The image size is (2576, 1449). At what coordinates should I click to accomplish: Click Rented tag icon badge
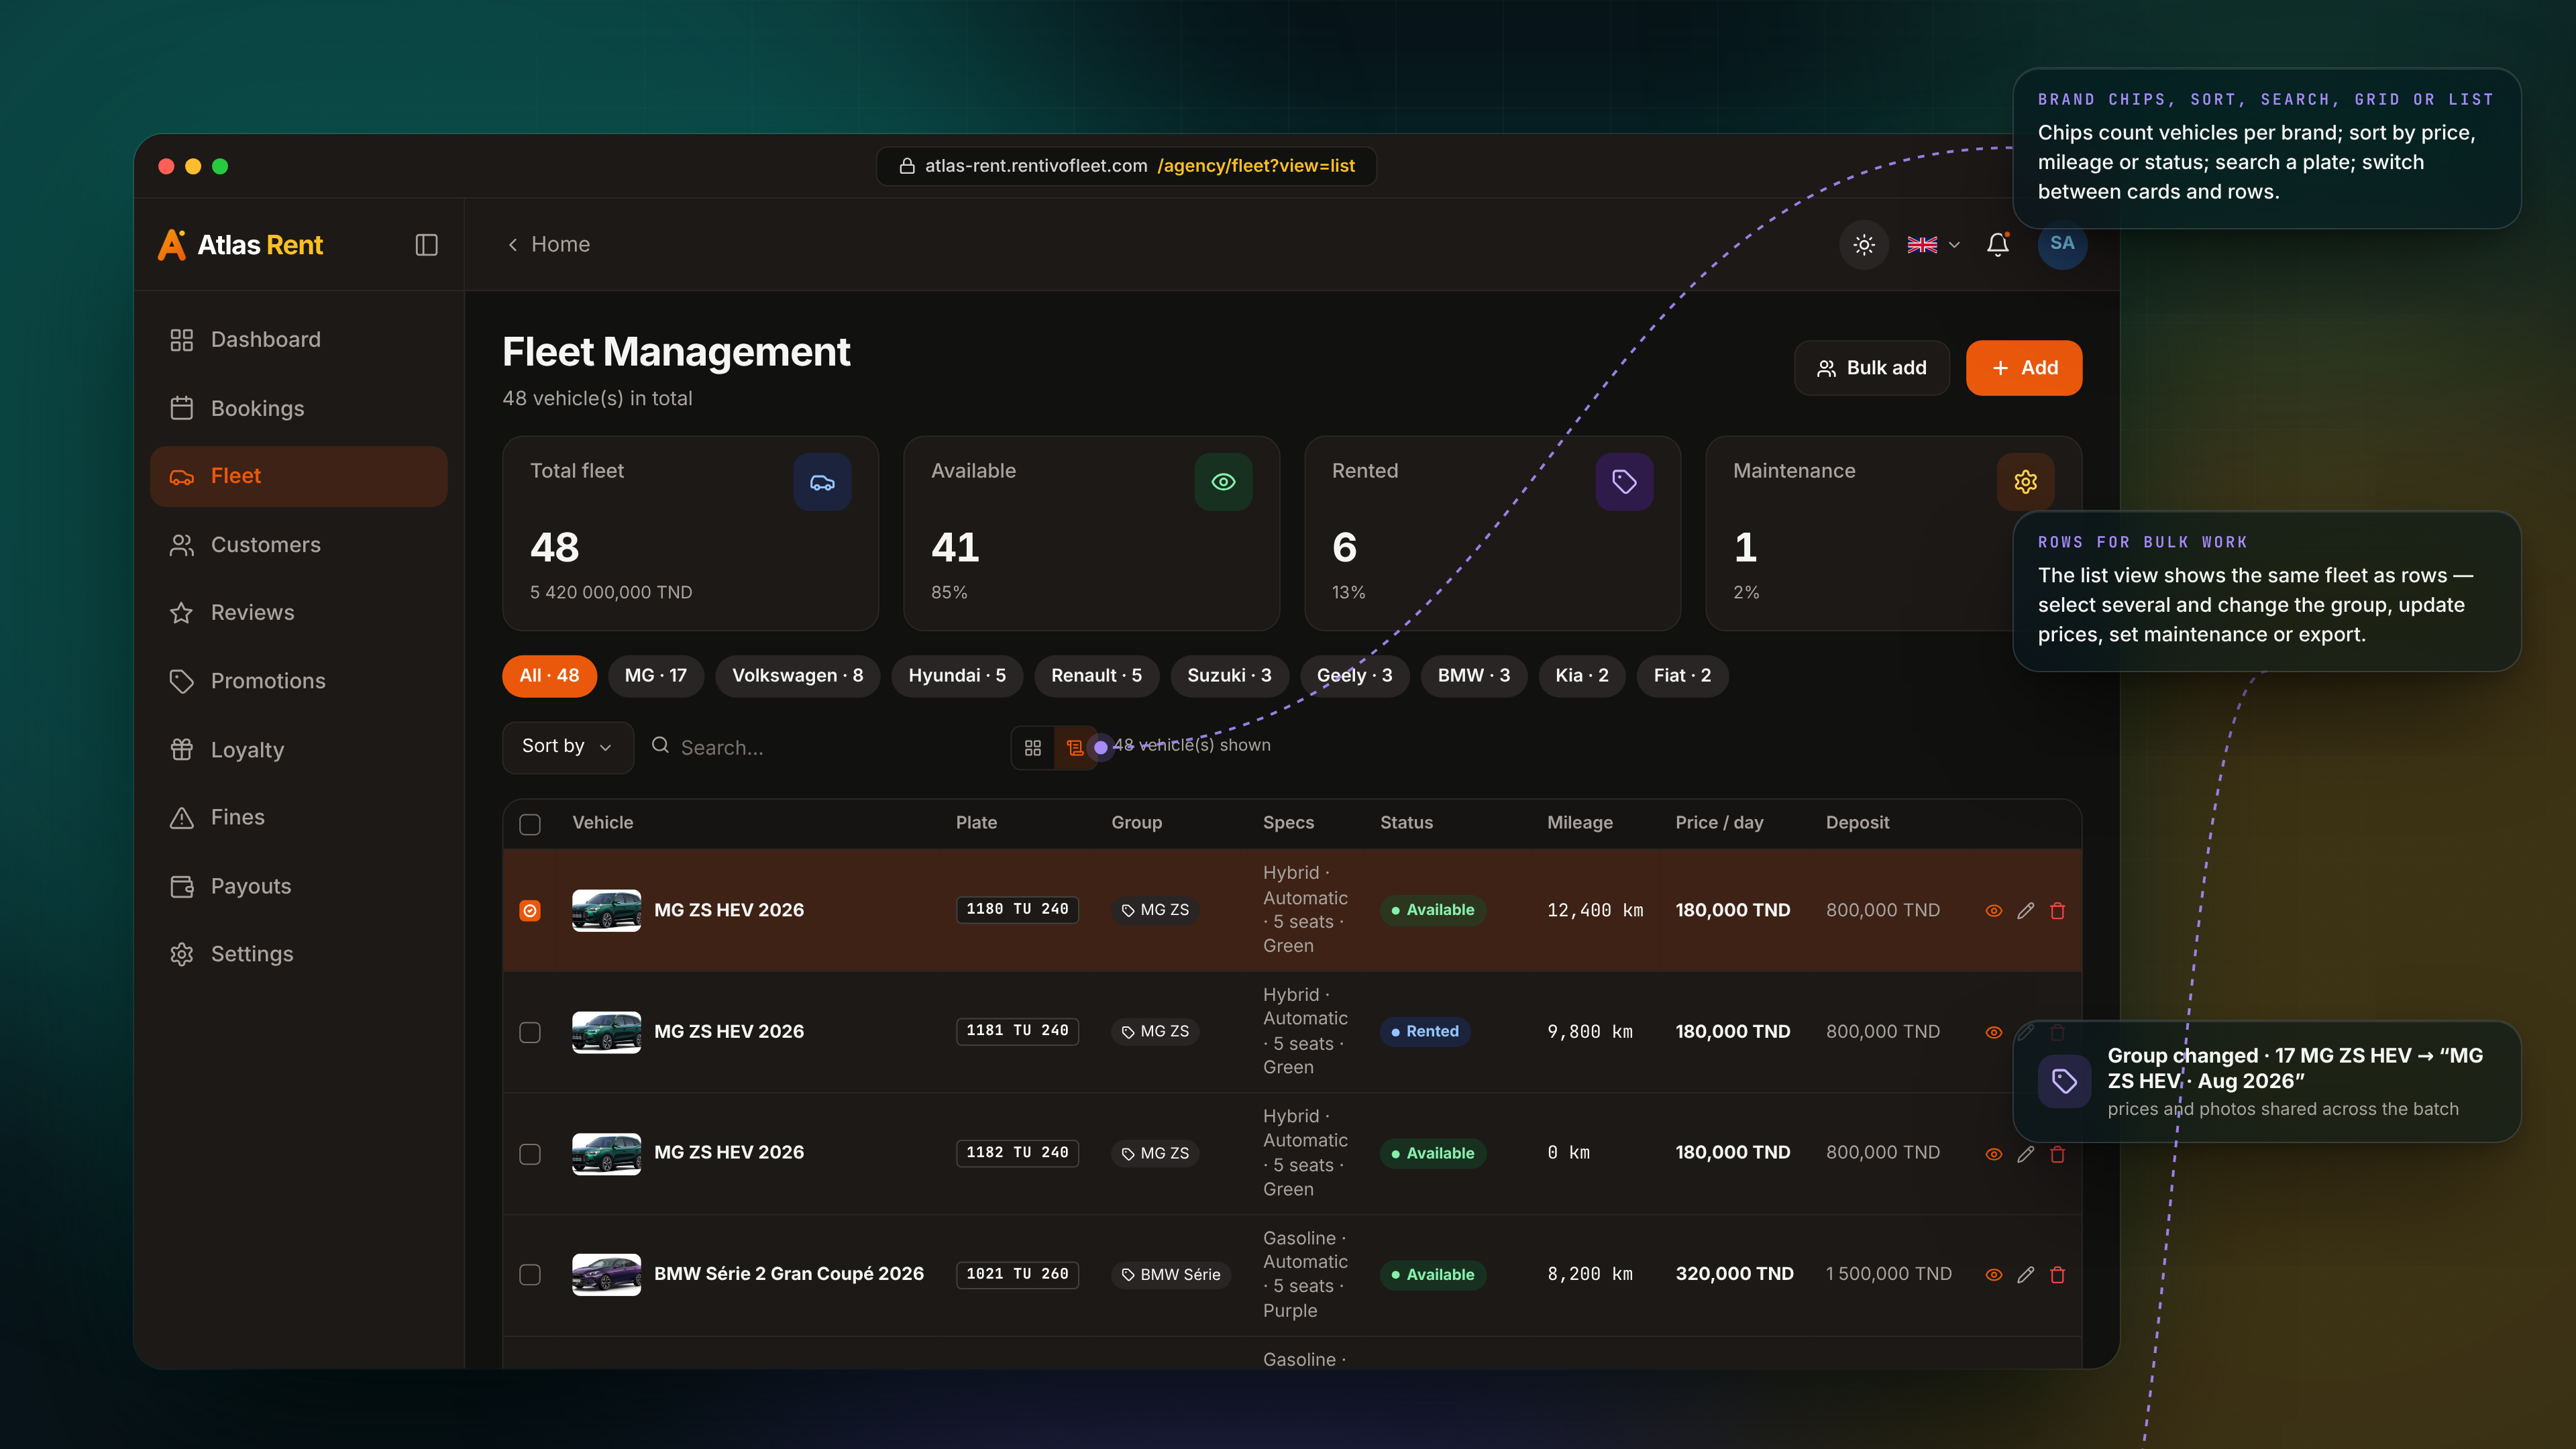tap(1624, 482)
